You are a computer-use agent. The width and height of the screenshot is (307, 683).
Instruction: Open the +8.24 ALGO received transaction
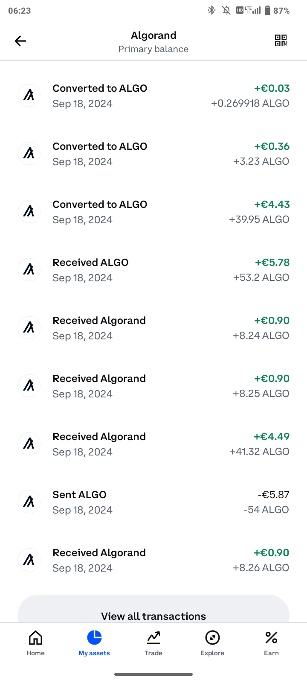(153, 328)
